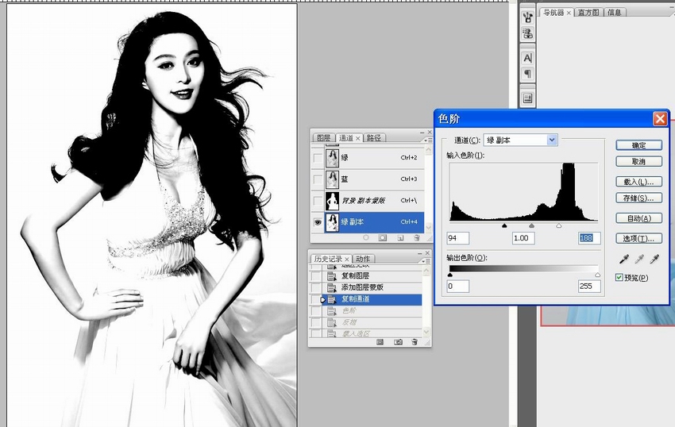
Task: Click the midtone gray input levels slider
Action: (x=531, y=226)
